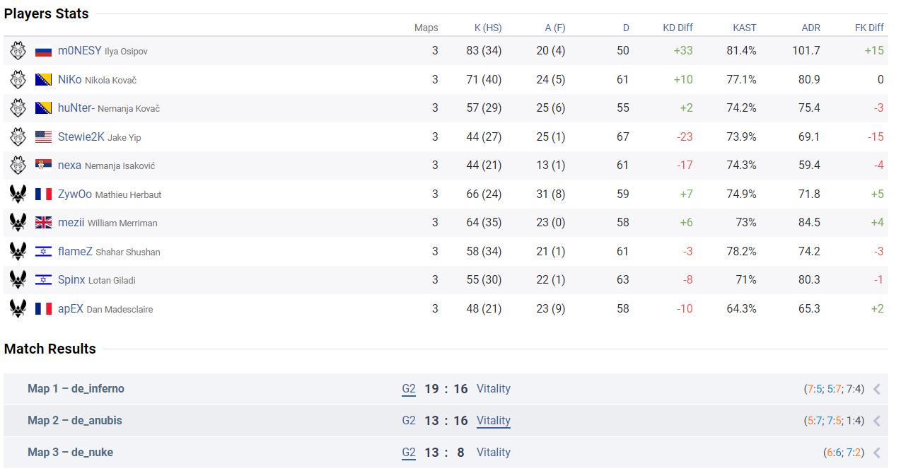Viewport: 901px width, 471px height.
Task: Open flameZ player profile link
Action: [75, 251]
